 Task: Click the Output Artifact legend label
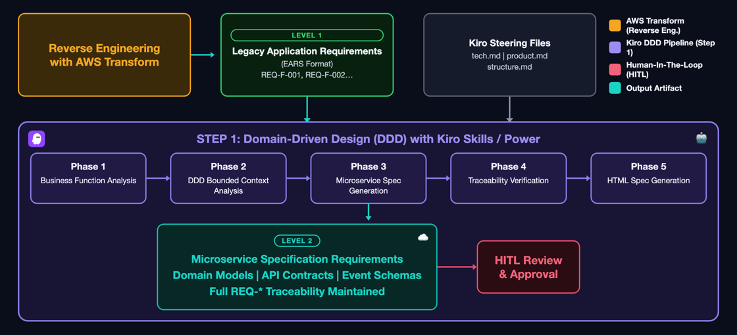653,88
